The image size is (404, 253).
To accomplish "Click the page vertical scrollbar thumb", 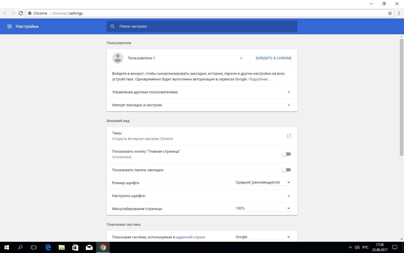I will [401, 97].
